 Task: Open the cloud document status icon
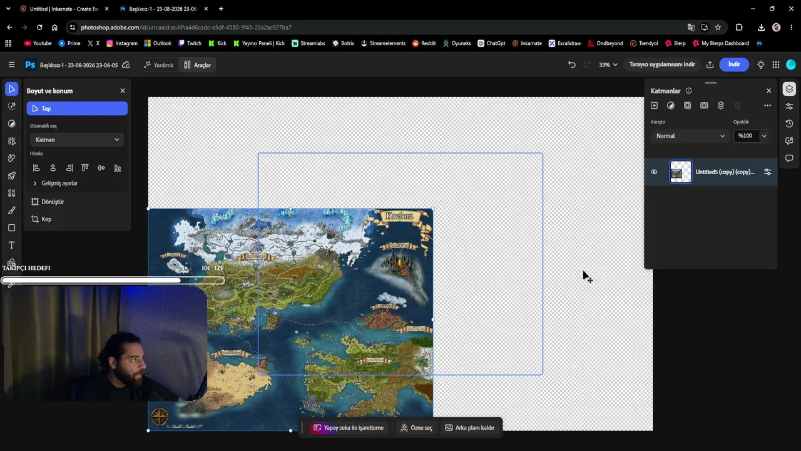(x=126, y=65)
